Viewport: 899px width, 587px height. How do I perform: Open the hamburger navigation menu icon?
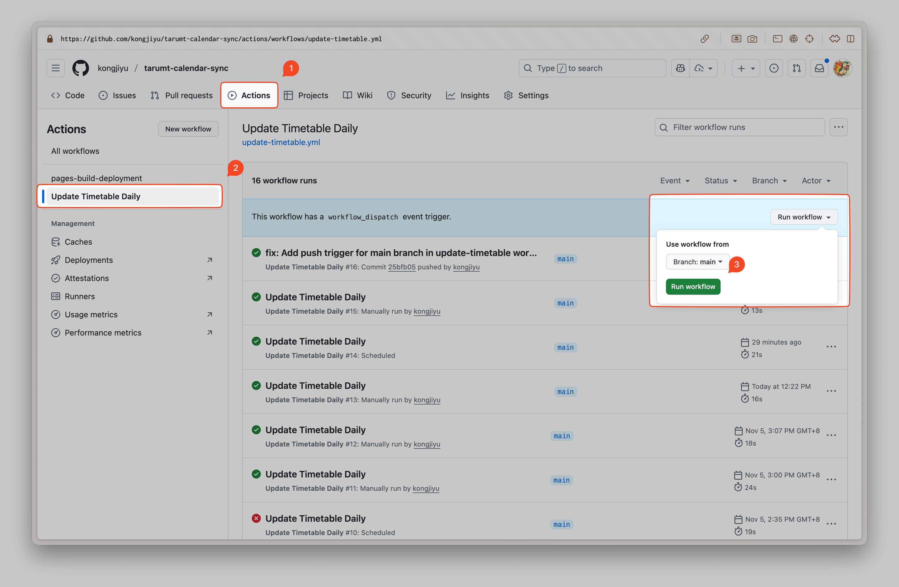tap(55, 68)
